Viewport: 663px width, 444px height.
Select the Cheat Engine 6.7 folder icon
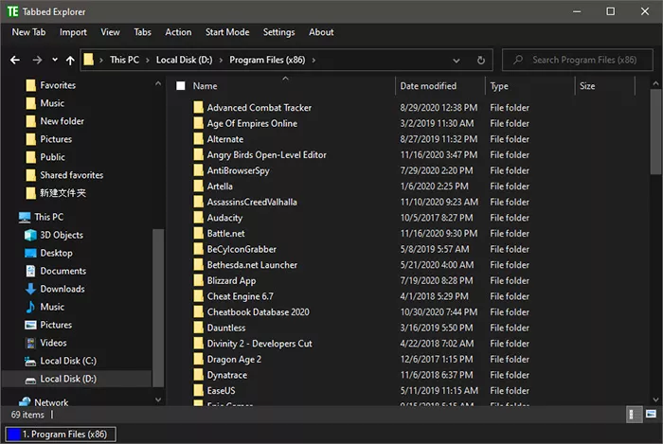pos(199,296)
